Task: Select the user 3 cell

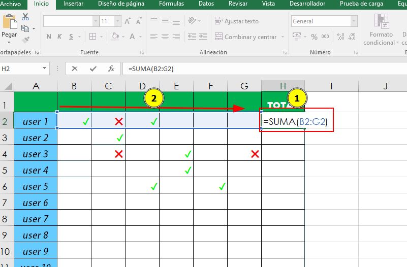Action: pos(35,154)
